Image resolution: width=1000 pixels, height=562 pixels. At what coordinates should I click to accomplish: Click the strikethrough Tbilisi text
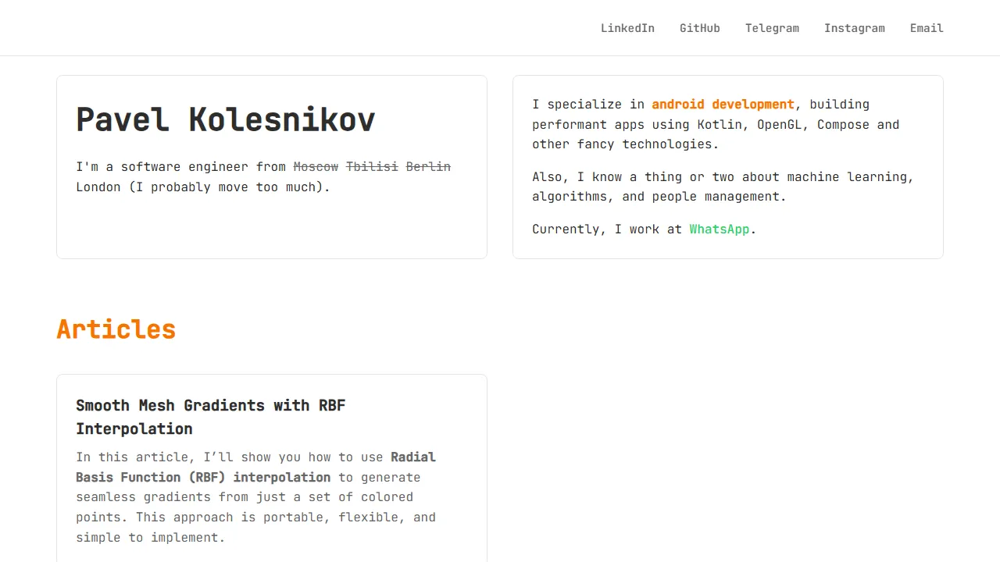point(372,166)
